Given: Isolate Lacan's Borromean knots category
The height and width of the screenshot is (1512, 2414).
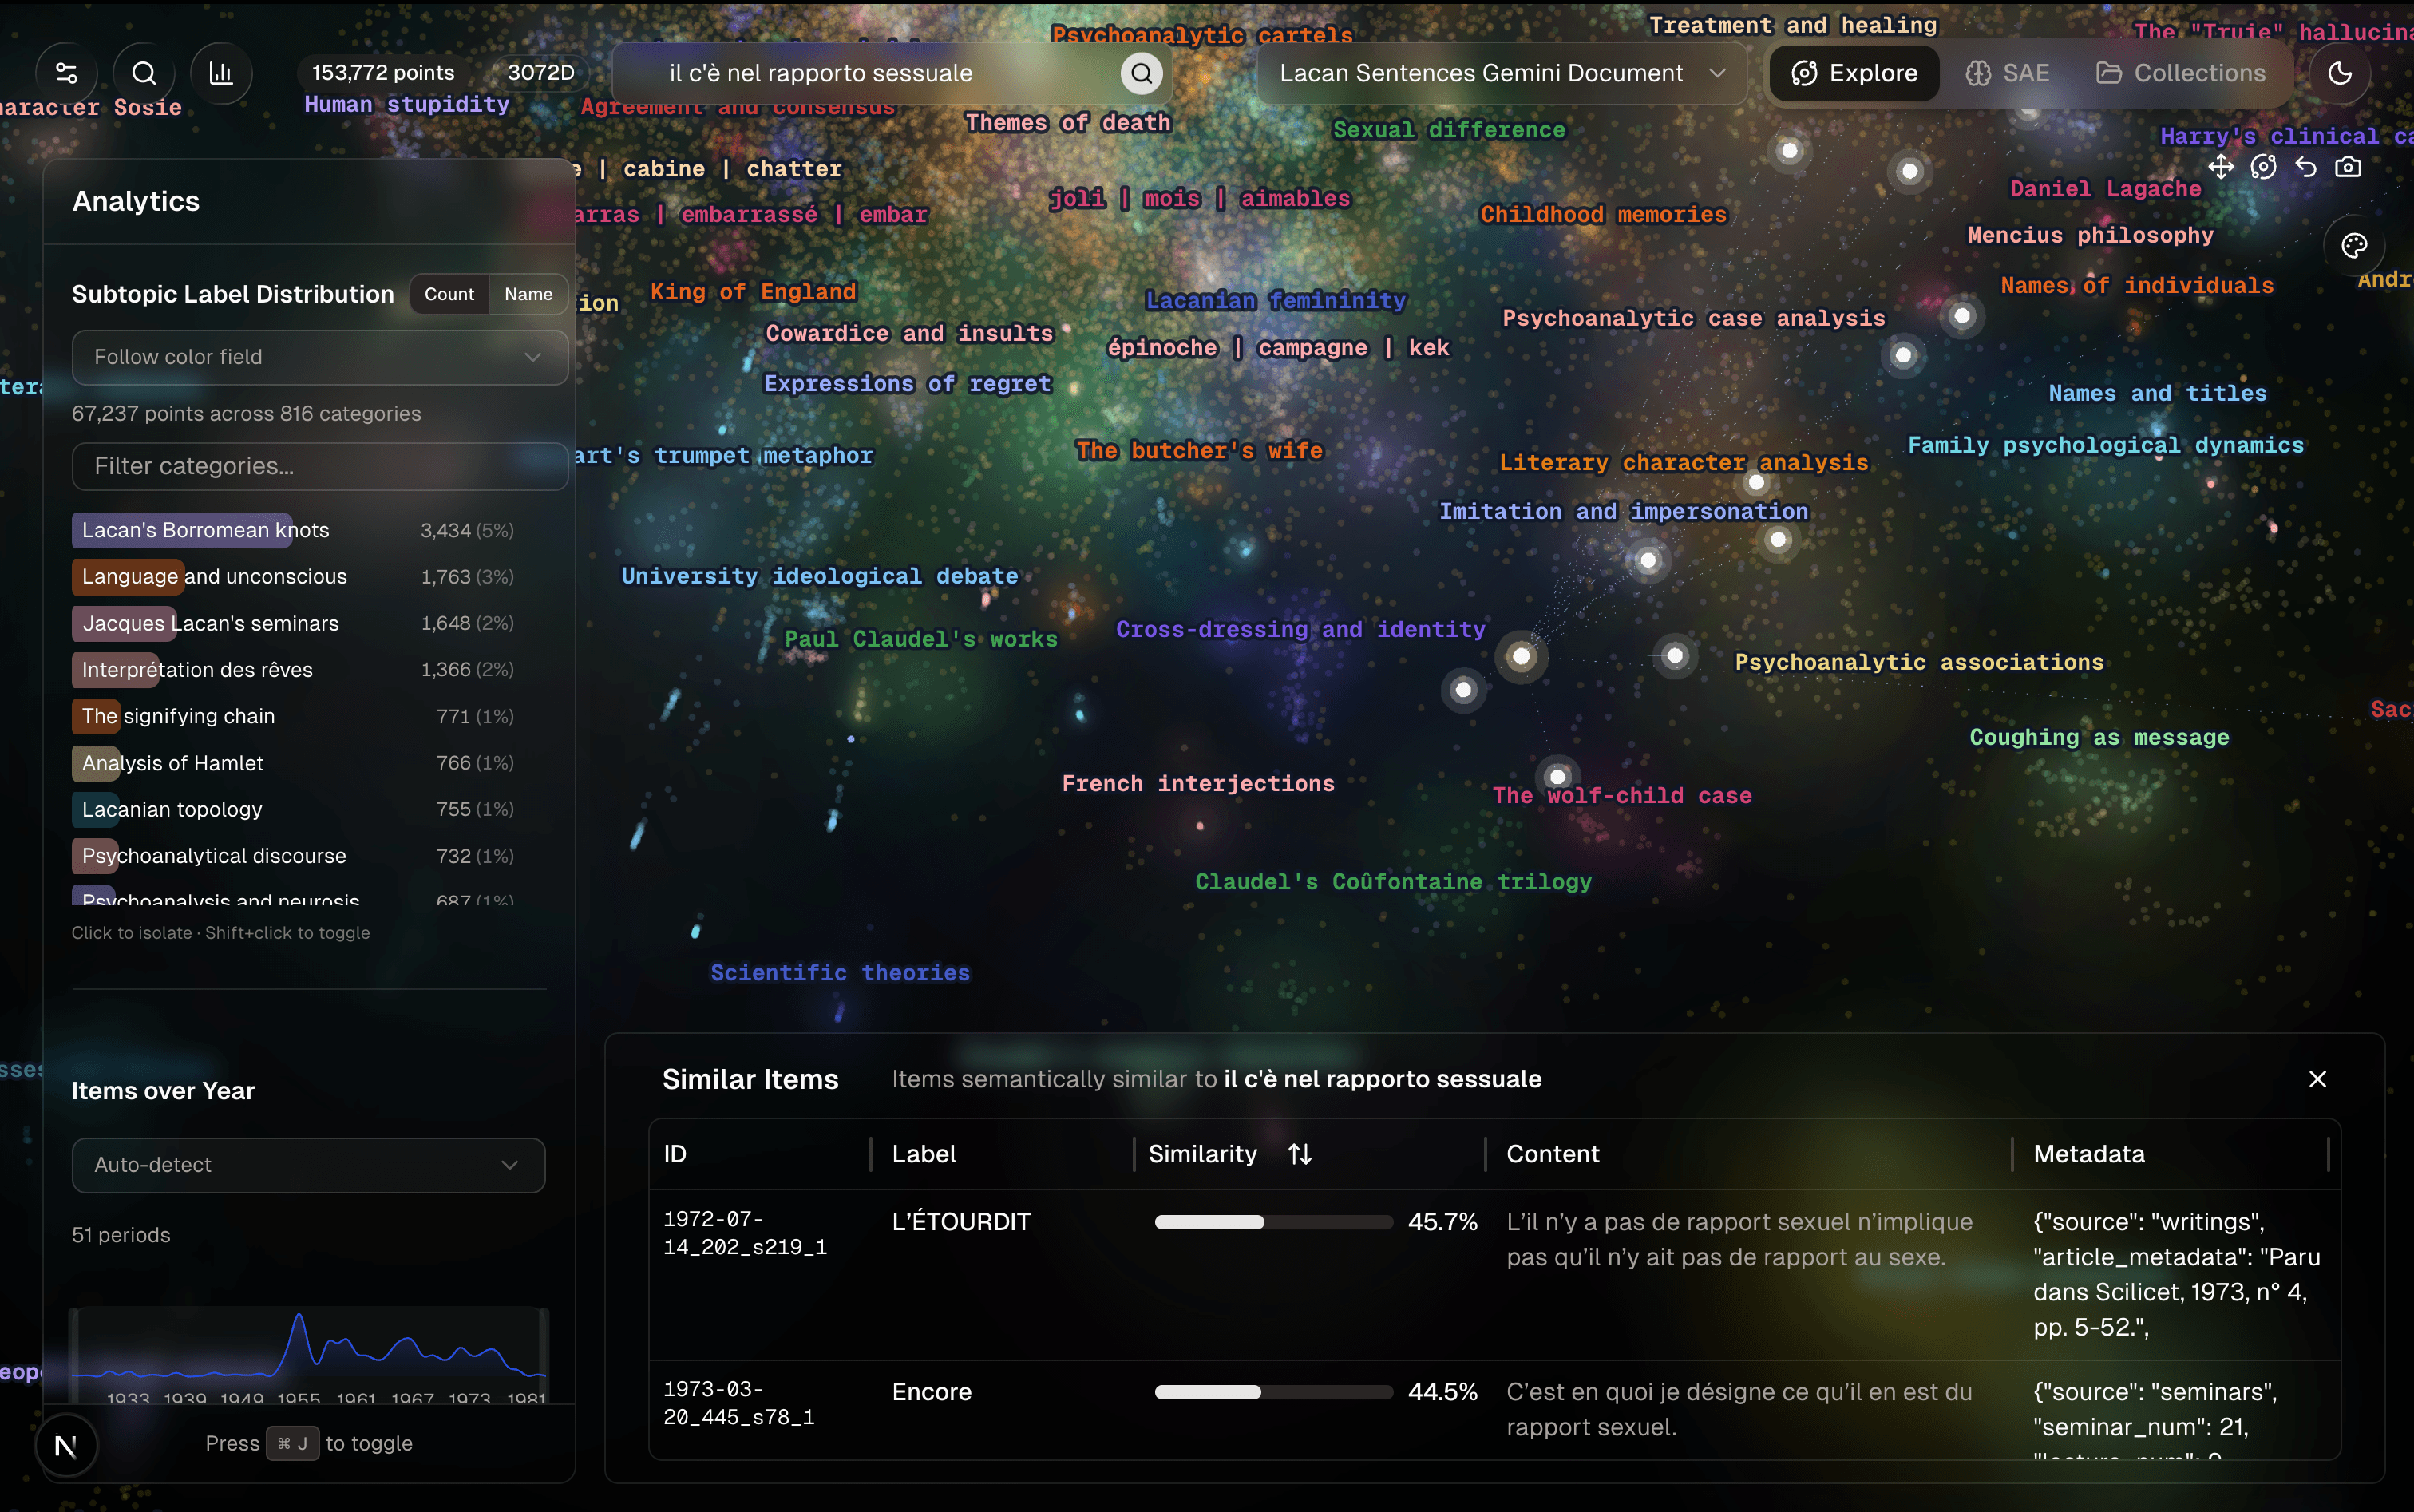Looking at the screenshot, I should tap(293, 530).
